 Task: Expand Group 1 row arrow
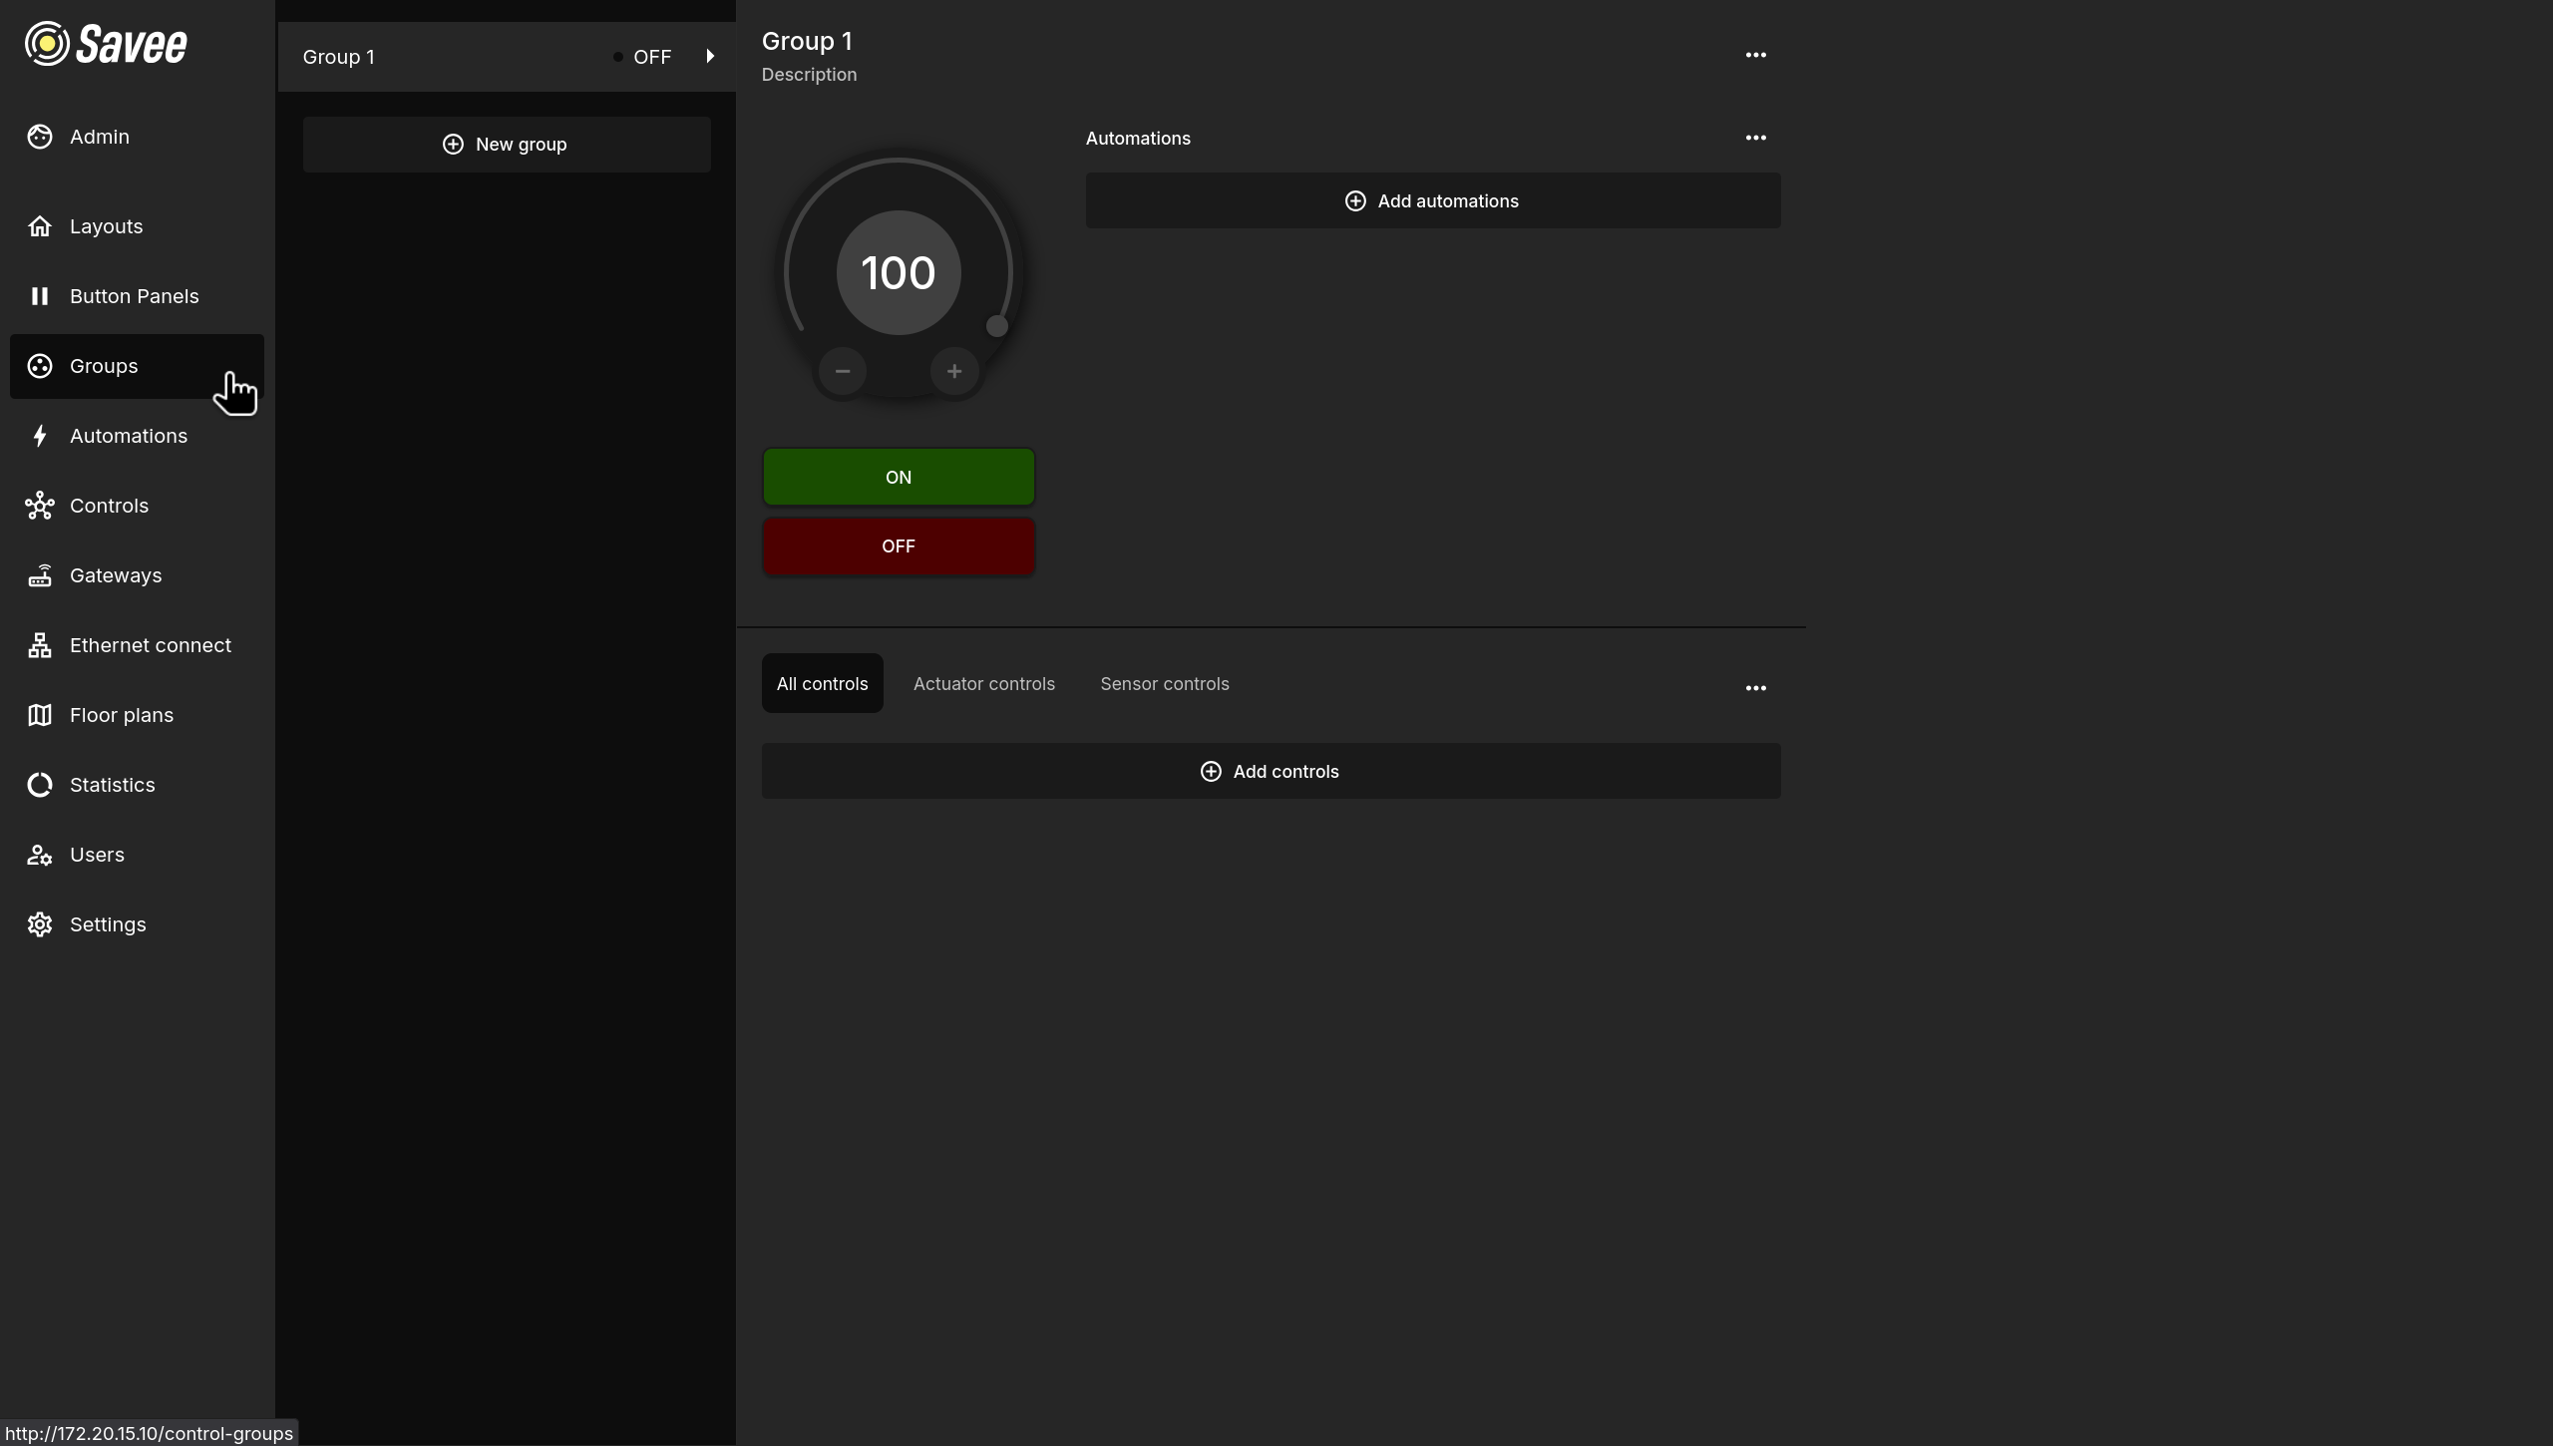(x=710, y=57)
